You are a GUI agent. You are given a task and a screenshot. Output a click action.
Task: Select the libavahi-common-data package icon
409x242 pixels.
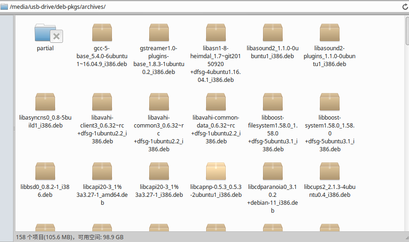pyautogui.click(x=216, y=102)
